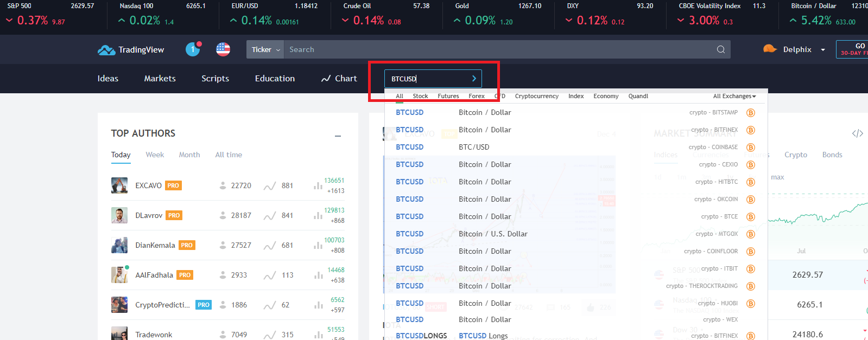Image resolution: width=868 pixels, height=340 pixels.
Task: Select the Cryptocurrency filter tab
Action: 536,96
